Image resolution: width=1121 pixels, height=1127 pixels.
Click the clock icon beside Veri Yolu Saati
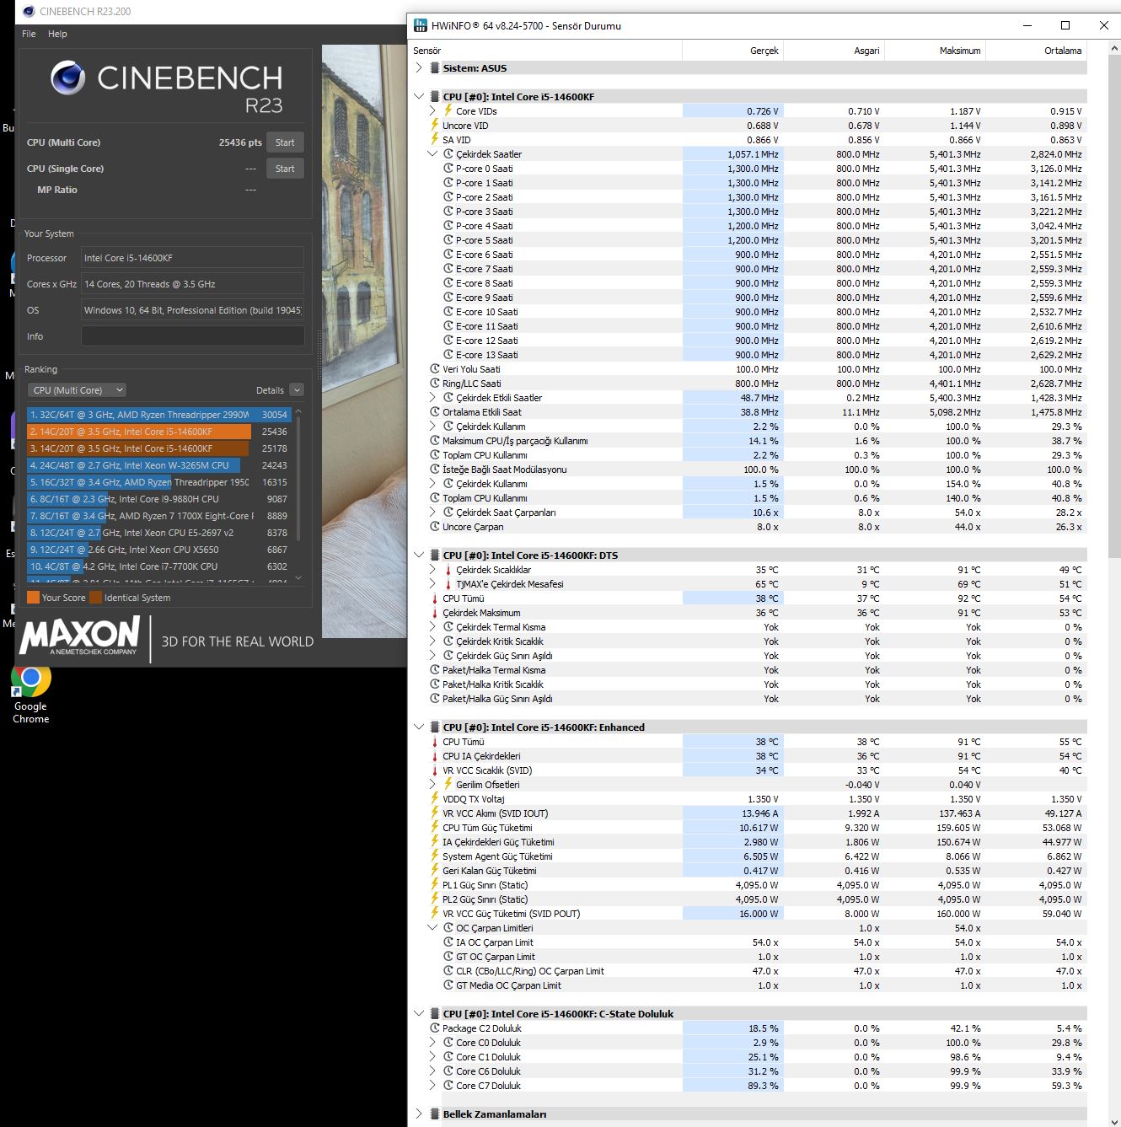435,368
